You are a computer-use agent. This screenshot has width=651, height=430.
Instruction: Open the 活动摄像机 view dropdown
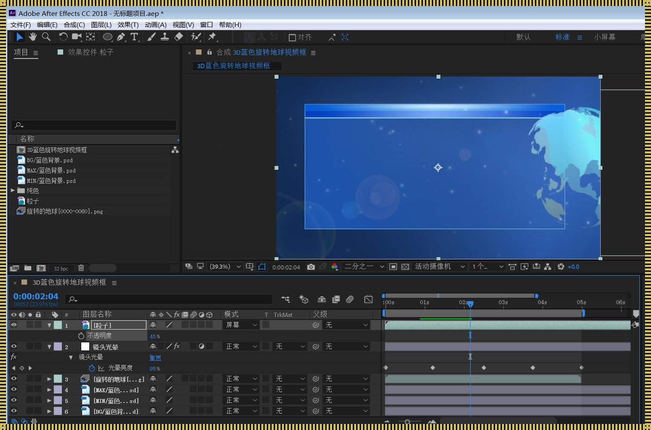(439, 267)
